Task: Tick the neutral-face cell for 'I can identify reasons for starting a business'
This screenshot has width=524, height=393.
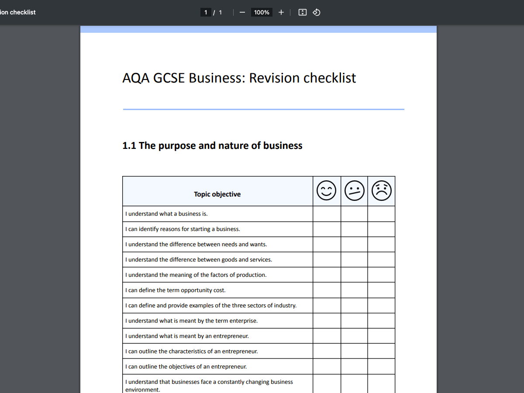Action: pyautogui.click(x=354, y=229)
